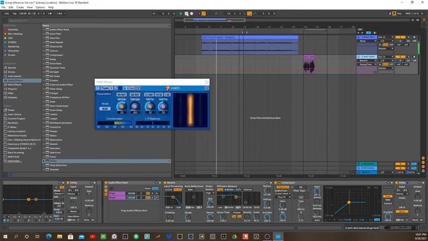Open the quantization 1 Bar dropdown

click(x=61, y=13)
